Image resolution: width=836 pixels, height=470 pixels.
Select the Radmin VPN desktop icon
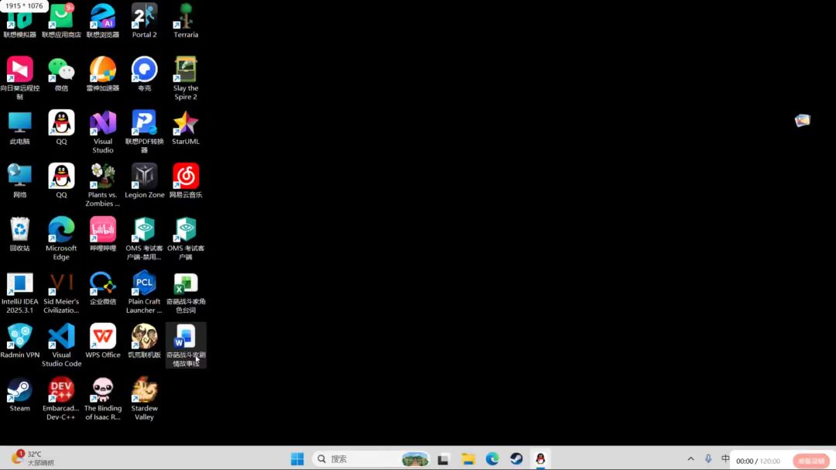[19, 341]
